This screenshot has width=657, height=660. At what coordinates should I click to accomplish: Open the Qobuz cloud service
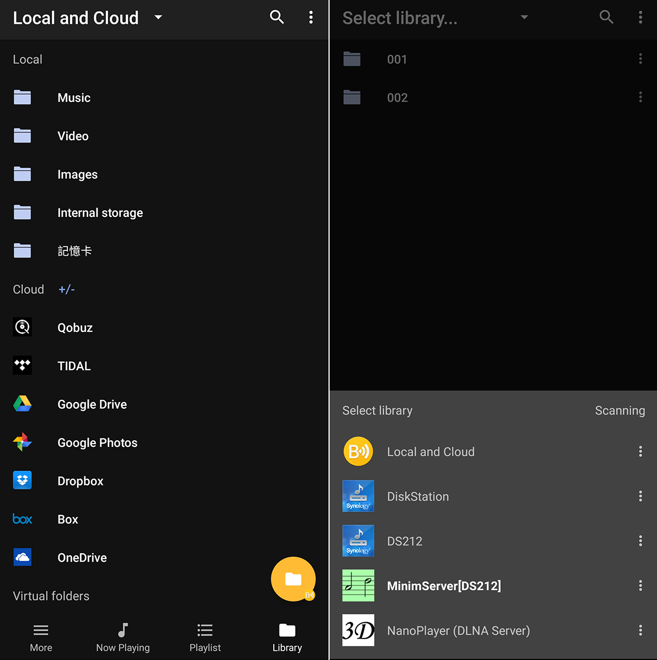[164, 328]
